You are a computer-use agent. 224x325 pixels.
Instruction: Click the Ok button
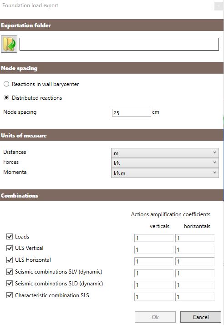pyautogui.click(x=155, y=317)
